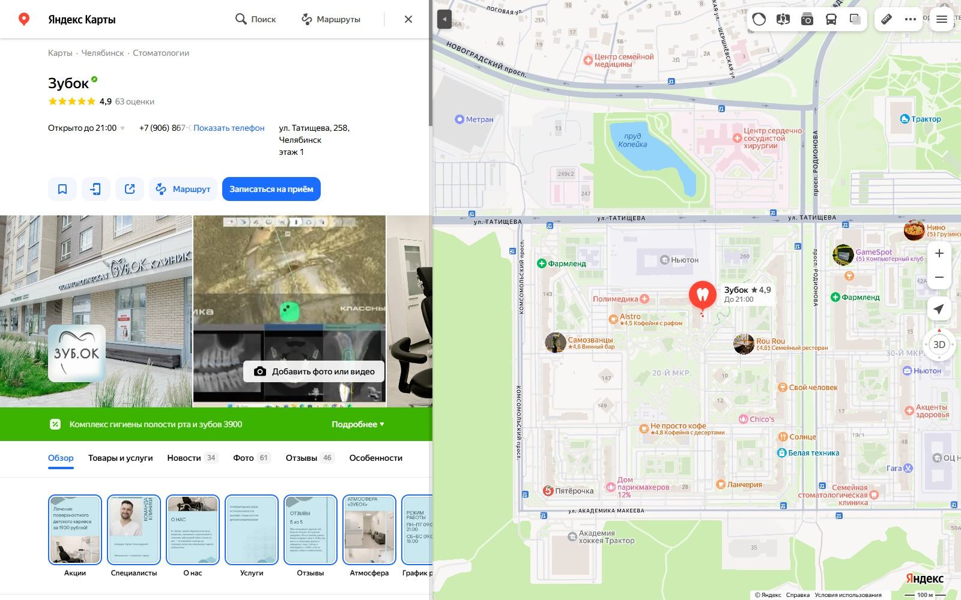Image resolution: width=961 pixels, height=600 pixels.
Task: Expand the Открыто до 21:00 hours
Action: point(86,128)
